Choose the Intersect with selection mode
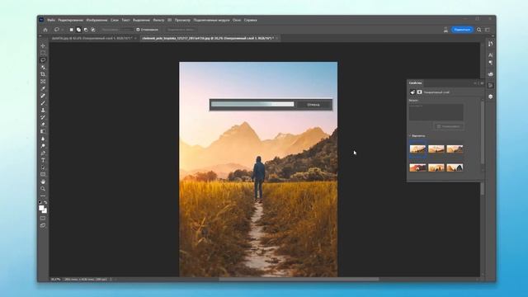 click(93, 30)
